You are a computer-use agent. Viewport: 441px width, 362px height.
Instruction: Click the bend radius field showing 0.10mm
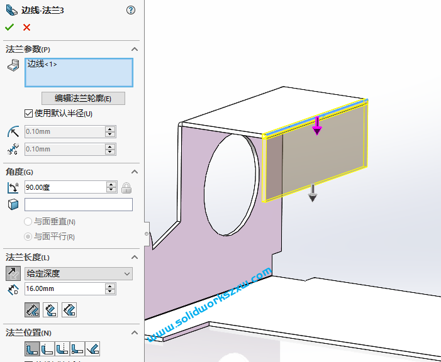point(65,131)
